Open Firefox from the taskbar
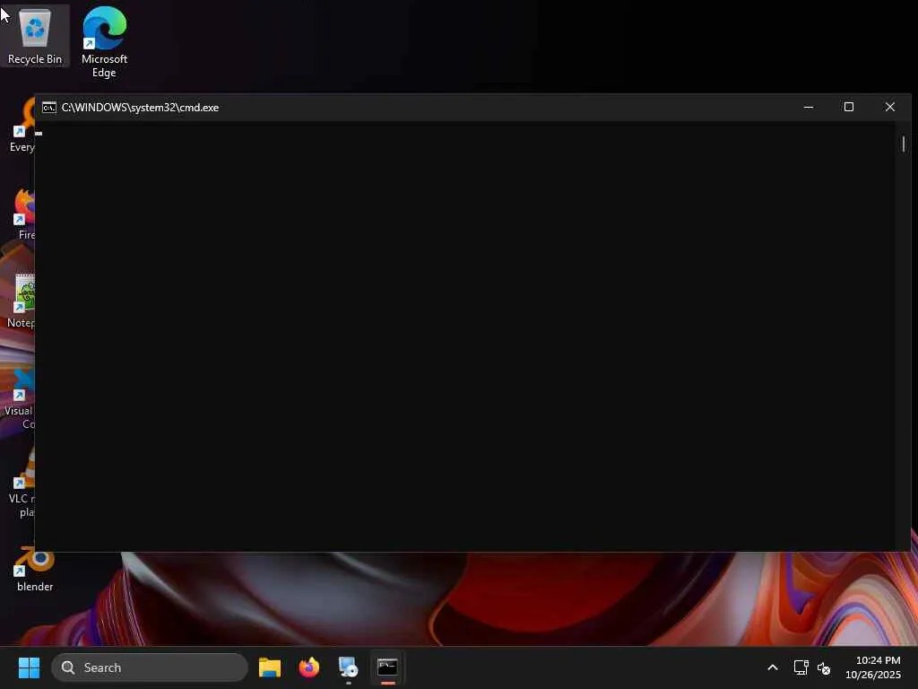918x689 pixels. [309, 667]
